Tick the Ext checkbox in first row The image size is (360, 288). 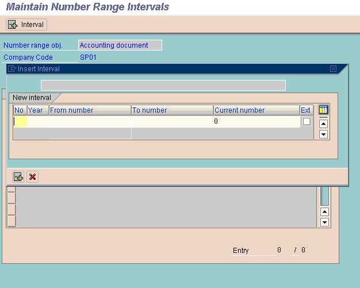click(307, 121)
